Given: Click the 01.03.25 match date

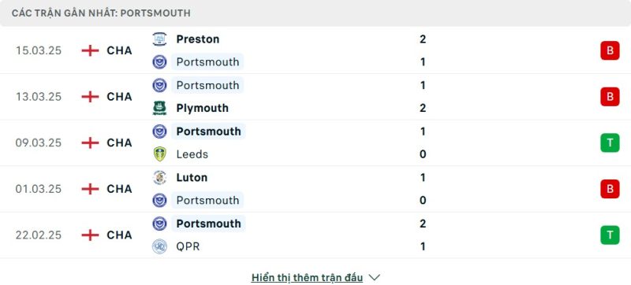Looking at the screenshot, I should tap(39, 189).
